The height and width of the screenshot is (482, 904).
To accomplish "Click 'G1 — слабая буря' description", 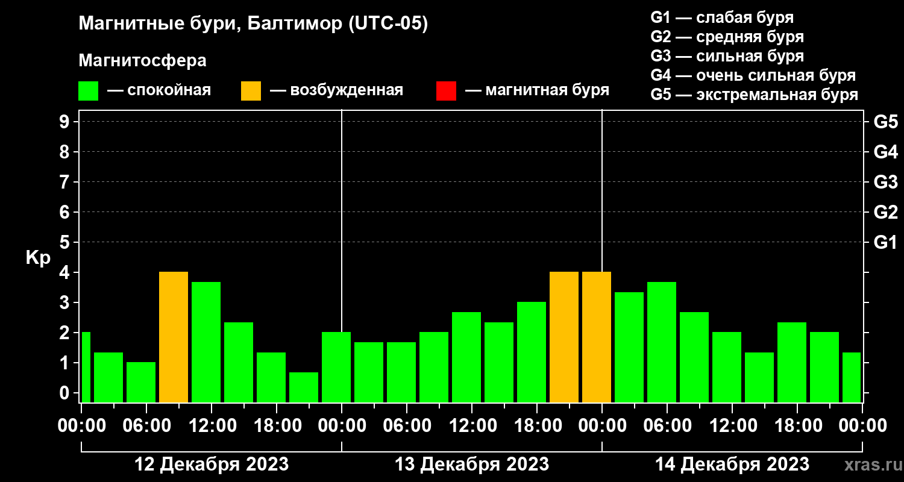I will (722, 17).
